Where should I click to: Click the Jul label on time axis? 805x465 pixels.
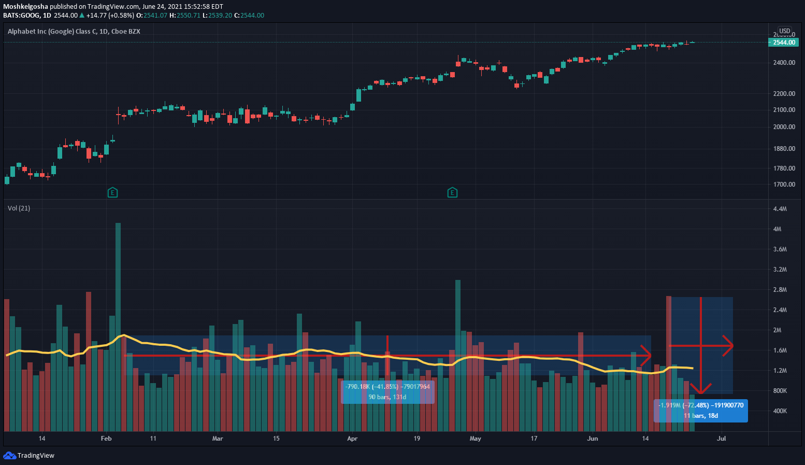click(x=721, y=439)
